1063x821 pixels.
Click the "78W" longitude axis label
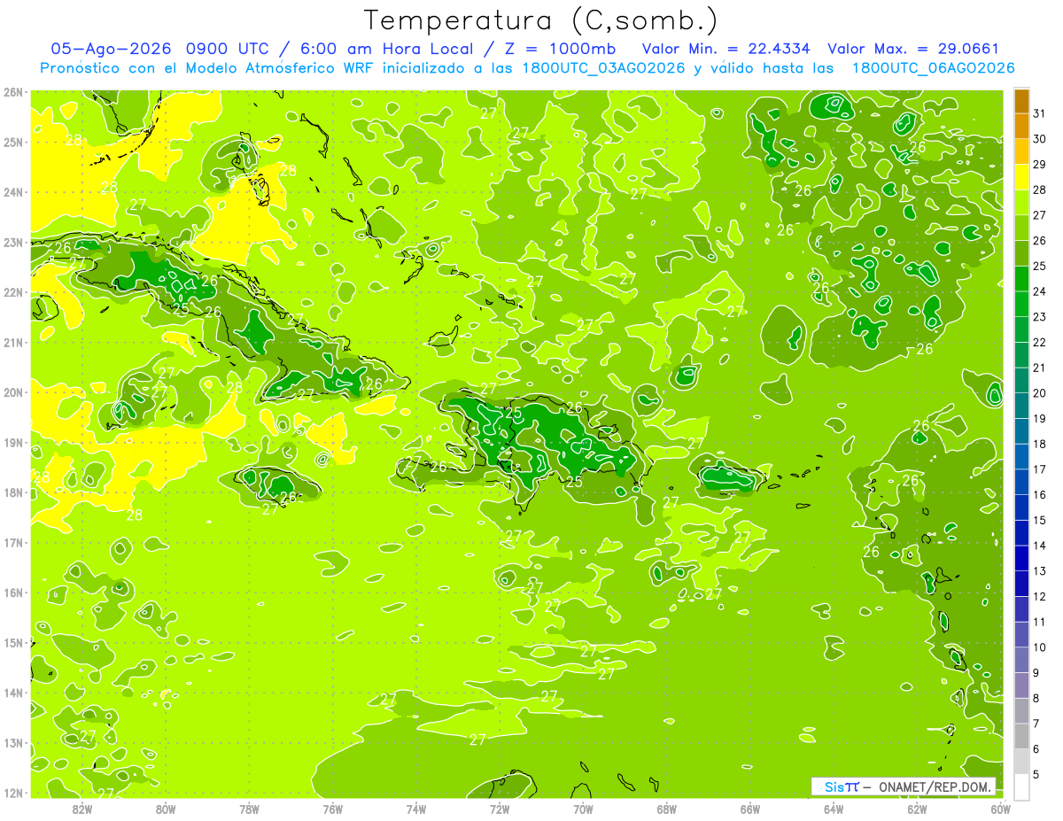click(249, 809)
